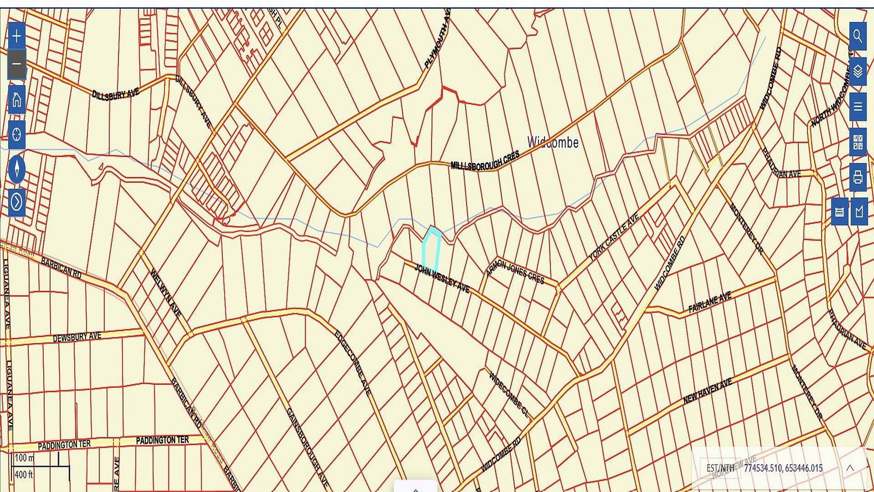This screenshot has width=874, height=492.
Task: Print the current map
Action: click(858, 177)
